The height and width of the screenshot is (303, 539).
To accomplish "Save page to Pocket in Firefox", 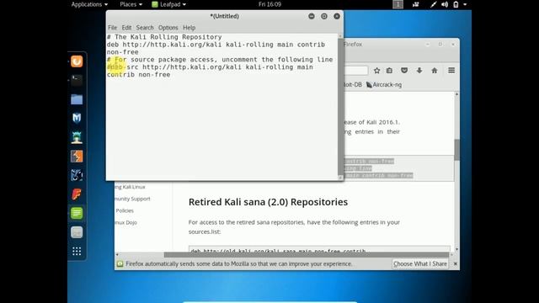I will [x=404, y=71].
